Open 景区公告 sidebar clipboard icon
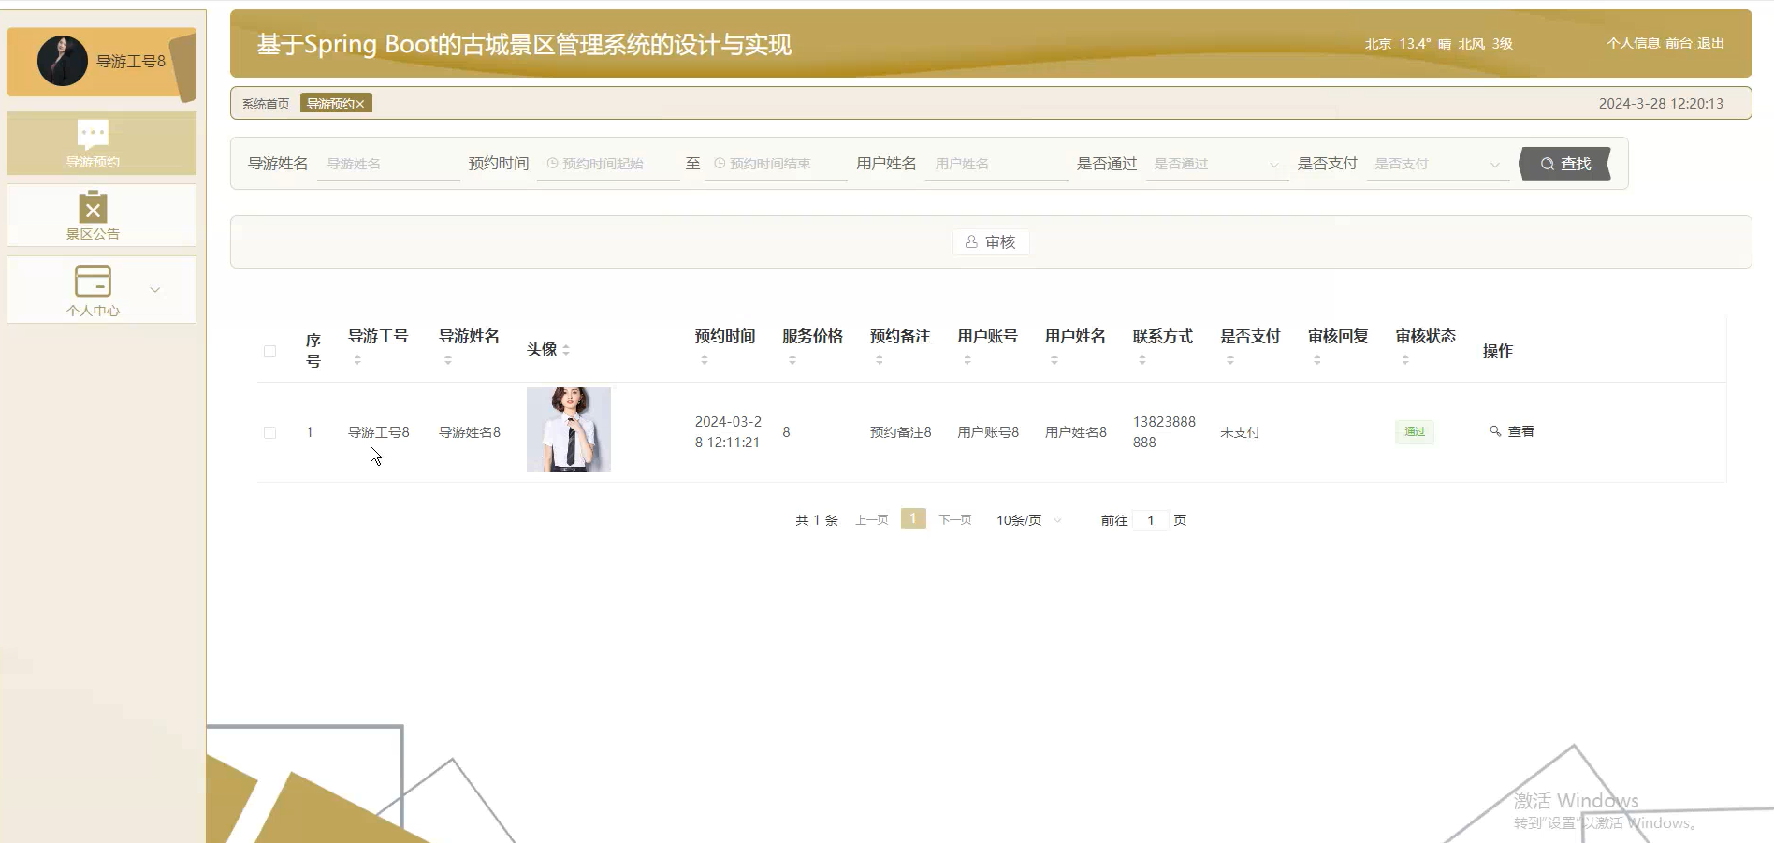The width and height of the screenshot is (1774, 843). tap(93, 207)
